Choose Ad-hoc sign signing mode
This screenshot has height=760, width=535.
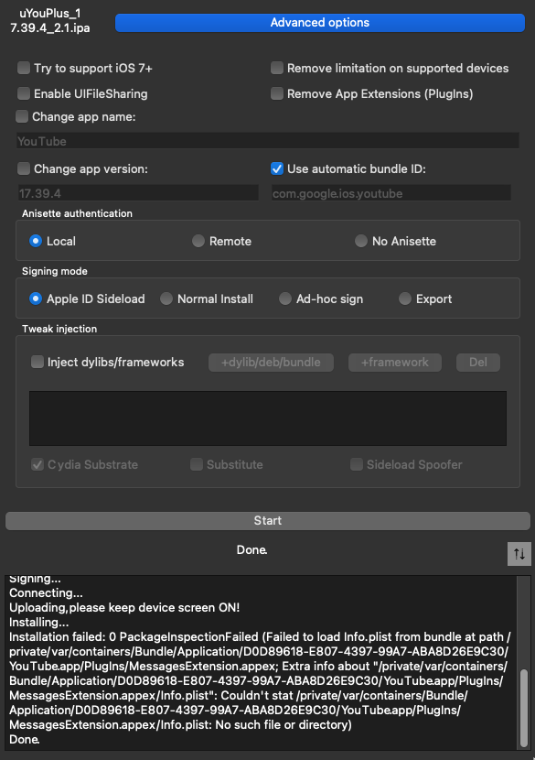(x=284, y=299)
